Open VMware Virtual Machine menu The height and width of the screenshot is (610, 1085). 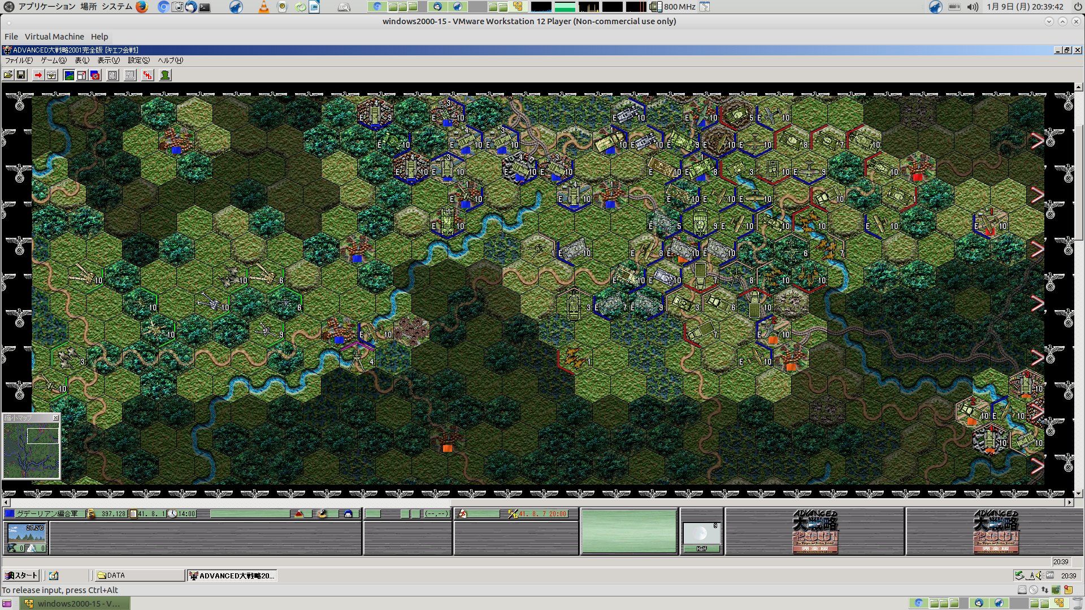pos(54,37)
